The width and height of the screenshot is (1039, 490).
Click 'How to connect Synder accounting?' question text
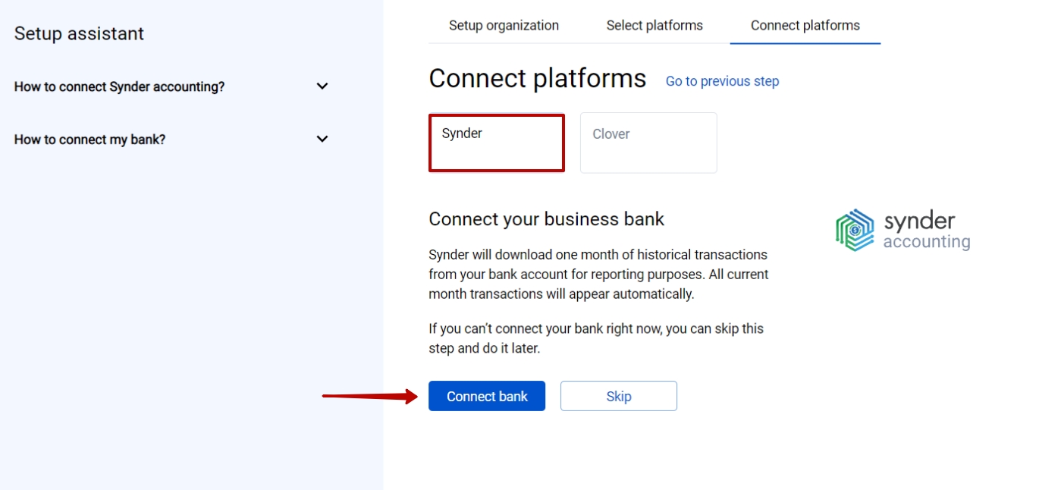(119, 86)
